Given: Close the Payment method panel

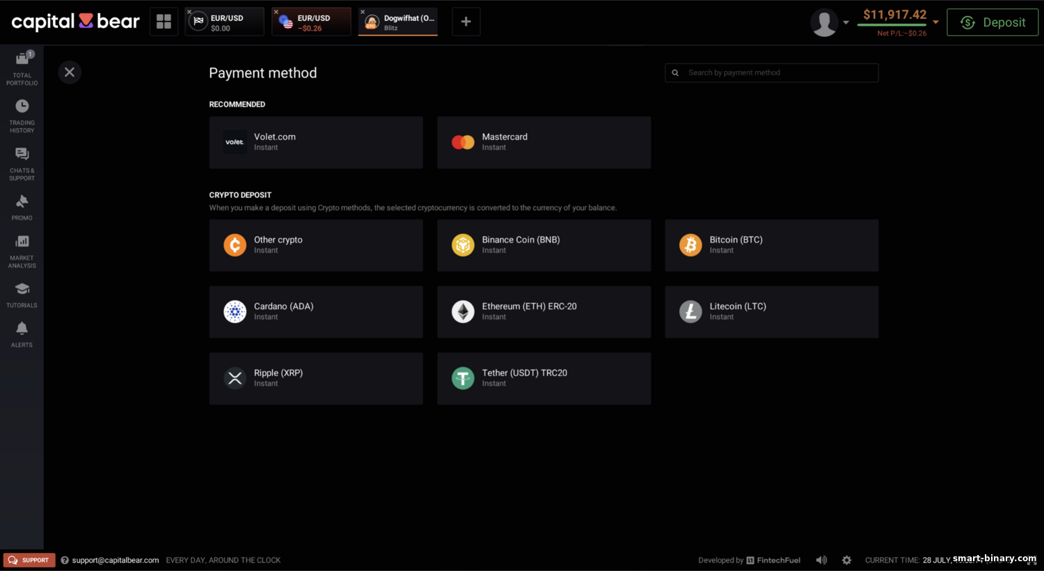Looking at the screenshot, I should point(70,72).
